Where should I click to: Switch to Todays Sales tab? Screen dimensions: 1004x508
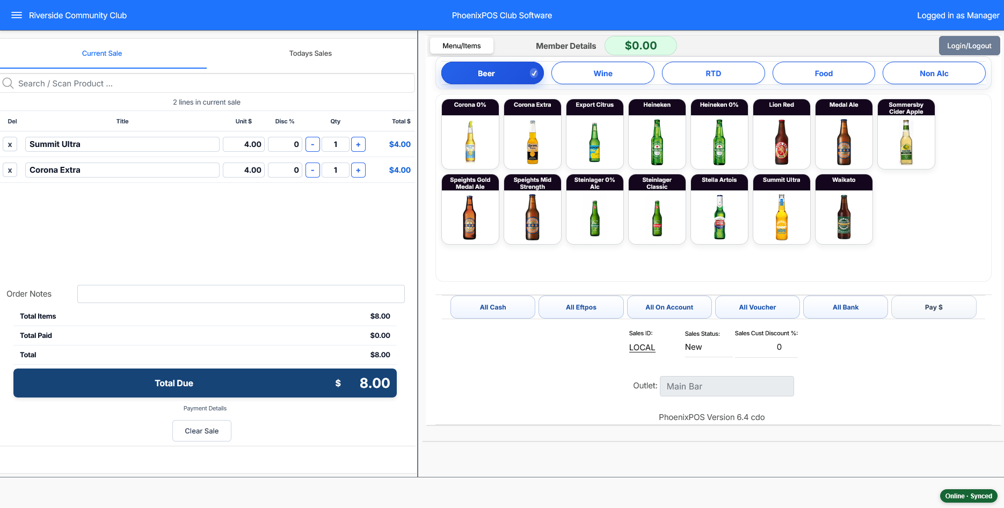310,53
